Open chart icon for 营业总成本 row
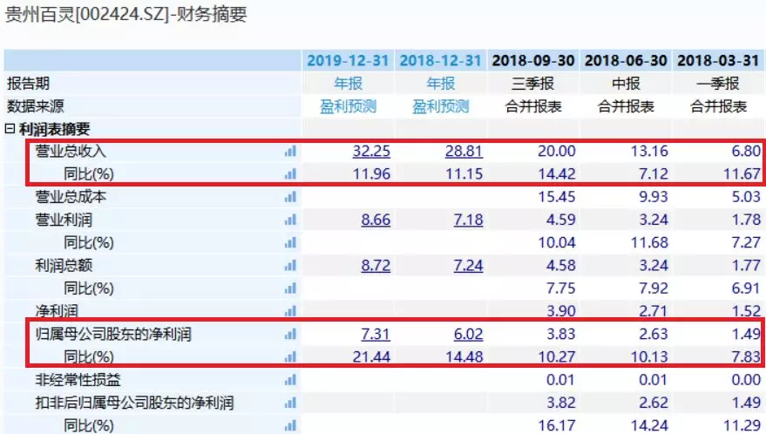Viewport: 766px width, 434px height. 290,197
